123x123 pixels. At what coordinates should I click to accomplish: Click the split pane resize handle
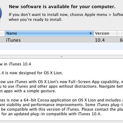pyautogui.click(x=61, y=57)
